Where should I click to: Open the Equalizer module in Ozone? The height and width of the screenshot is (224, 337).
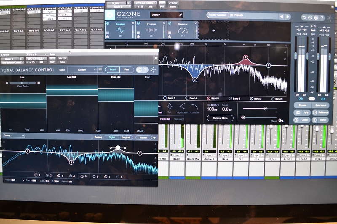[120, 30]
